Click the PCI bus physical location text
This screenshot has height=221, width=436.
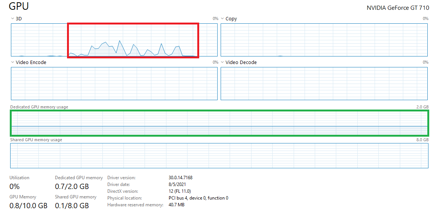pyautogui.click(x=198, y=198)
